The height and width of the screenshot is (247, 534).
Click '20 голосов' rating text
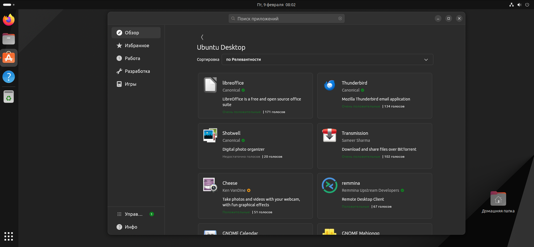273,156
